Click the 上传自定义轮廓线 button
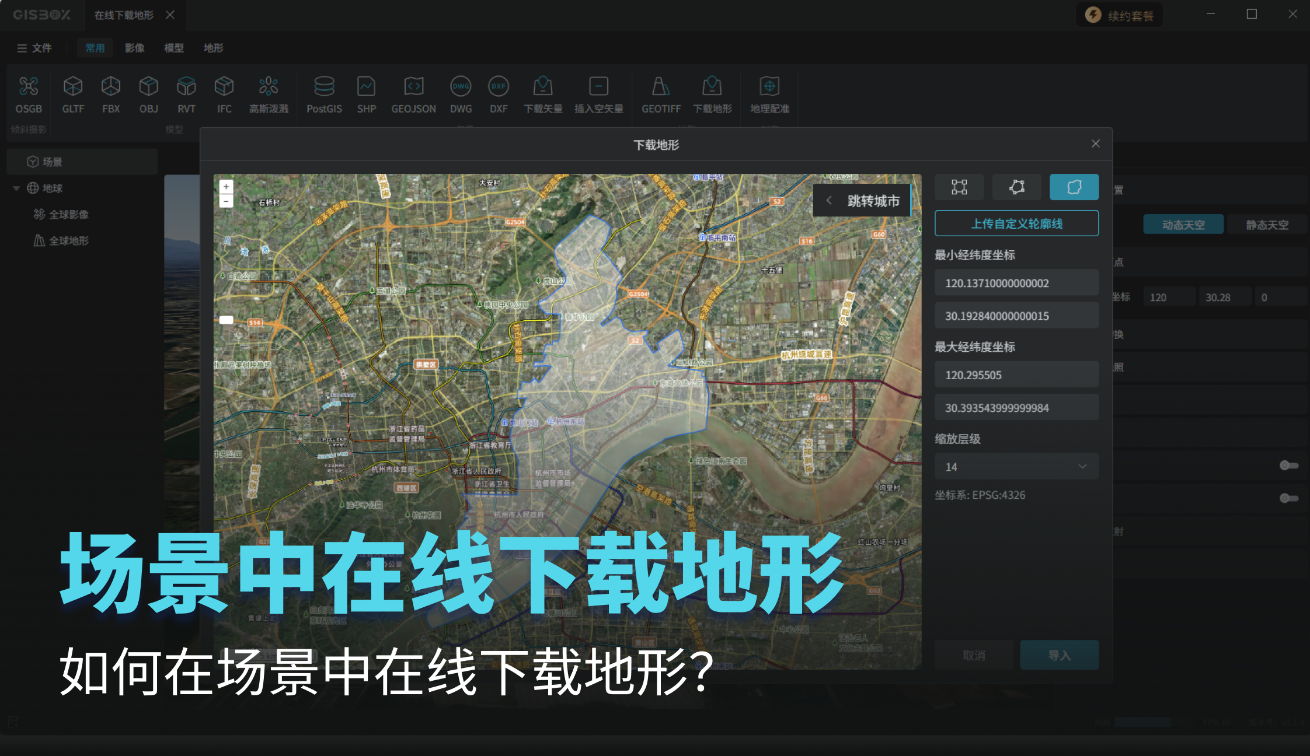Screen dimensions: 1310x756 pos(1016,223)
